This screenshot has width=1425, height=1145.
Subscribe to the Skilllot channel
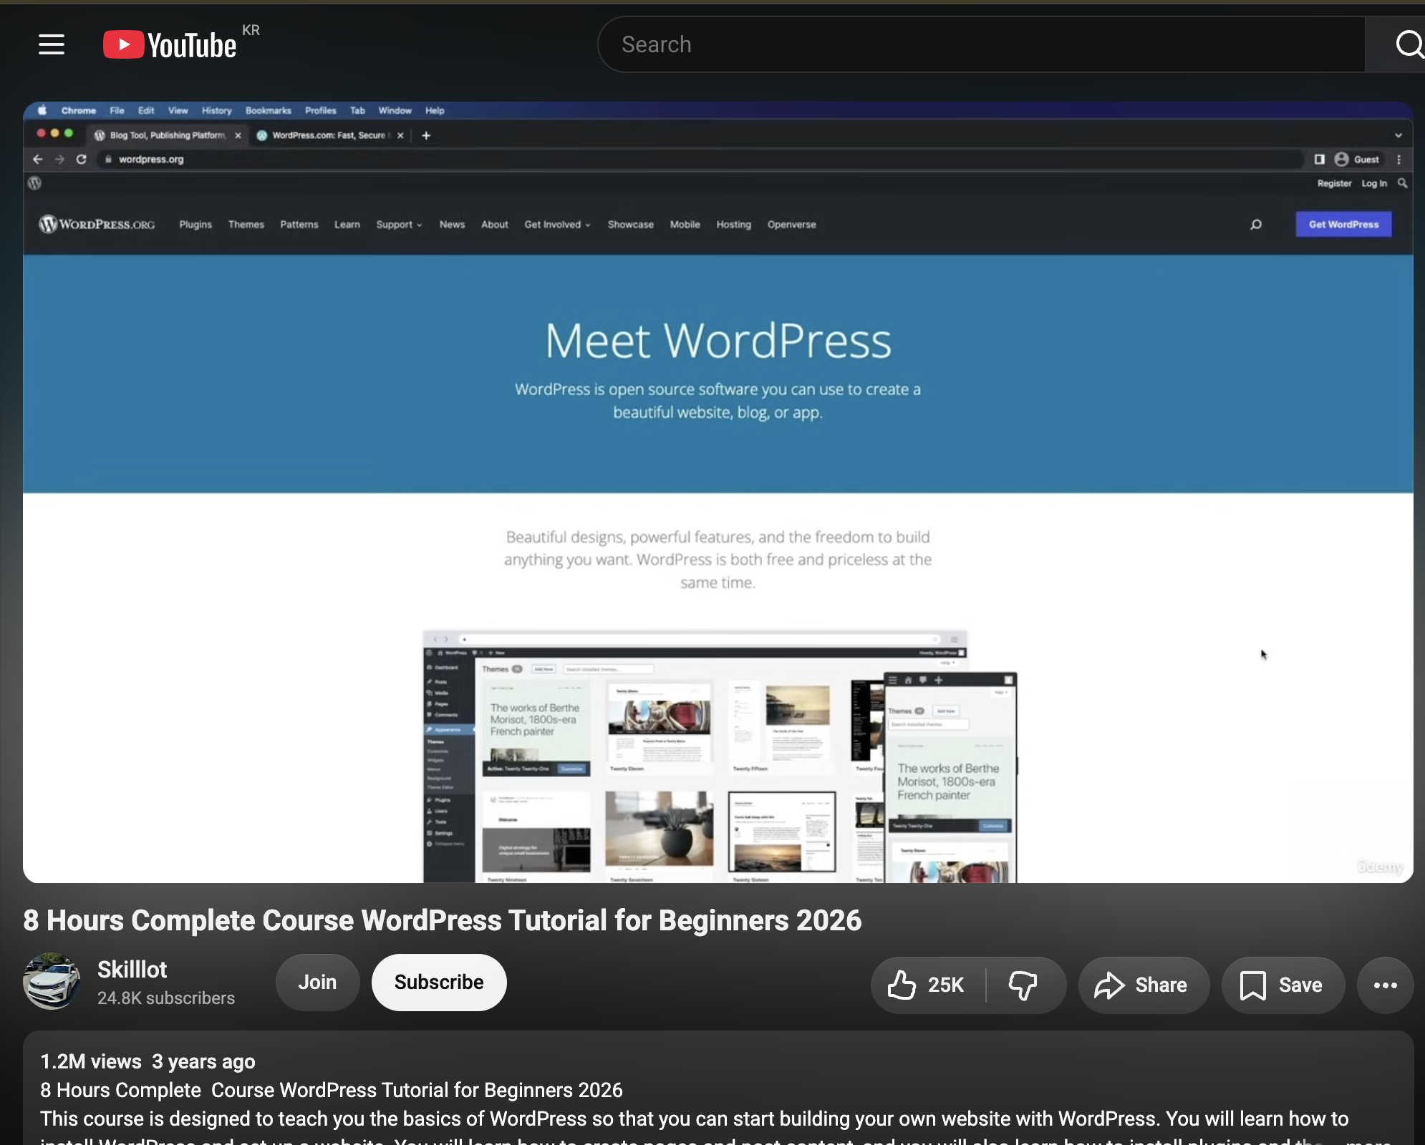point(439,982)
